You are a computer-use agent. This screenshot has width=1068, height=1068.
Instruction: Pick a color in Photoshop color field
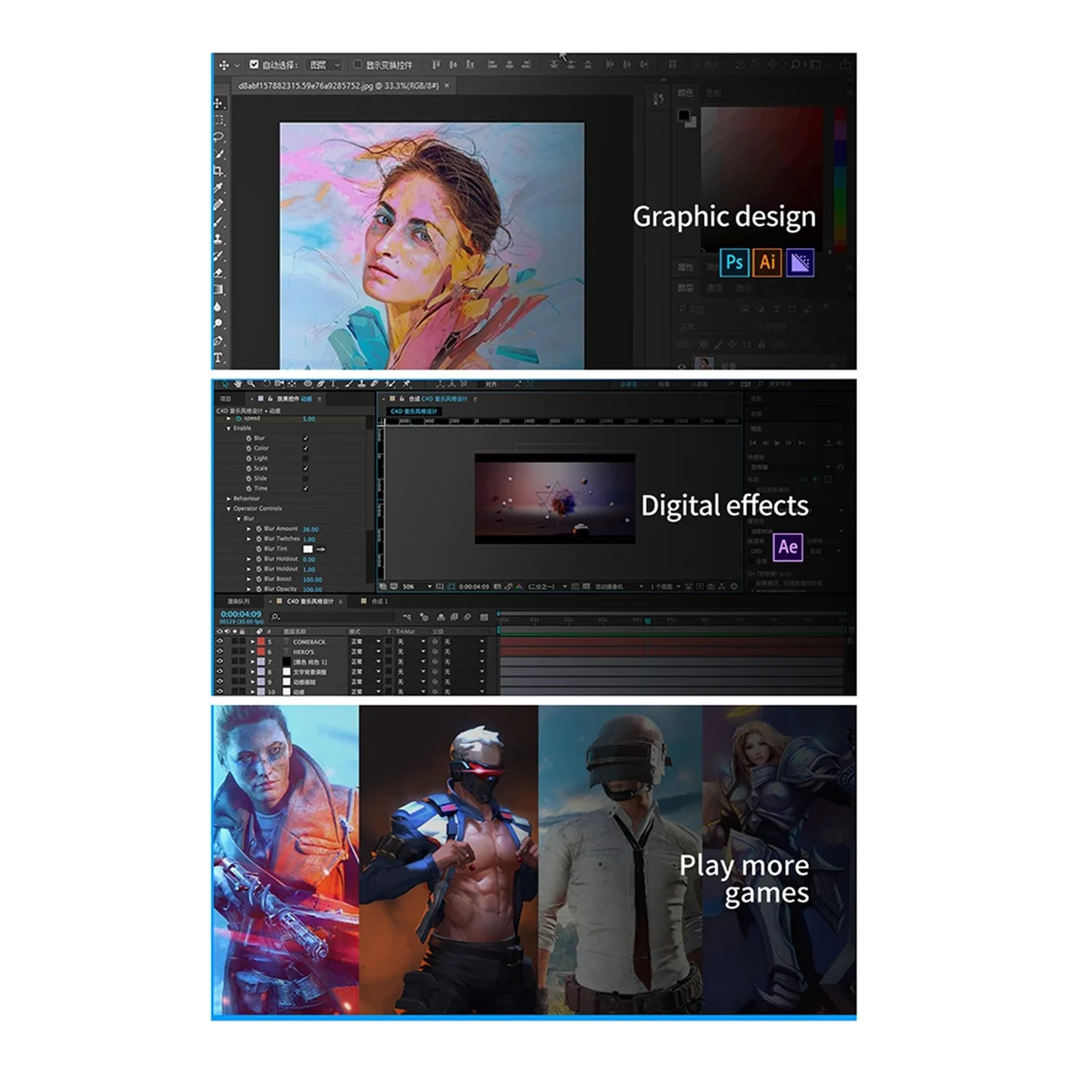pos(762,180)
